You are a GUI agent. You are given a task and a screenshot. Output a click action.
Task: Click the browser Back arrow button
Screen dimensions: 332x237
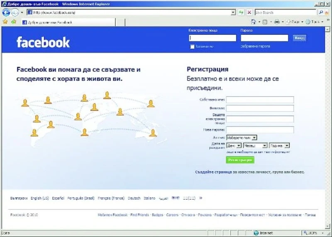pyautogui.click(x=6, y=13)
